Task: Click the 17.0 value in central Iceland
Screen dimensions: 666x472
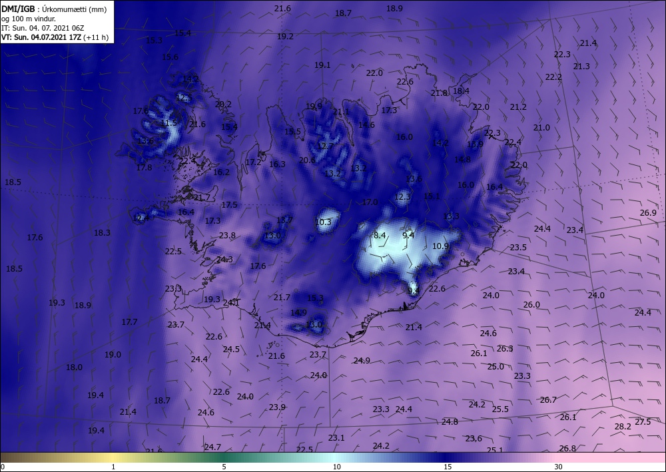Action: click(x=370, y=202)
